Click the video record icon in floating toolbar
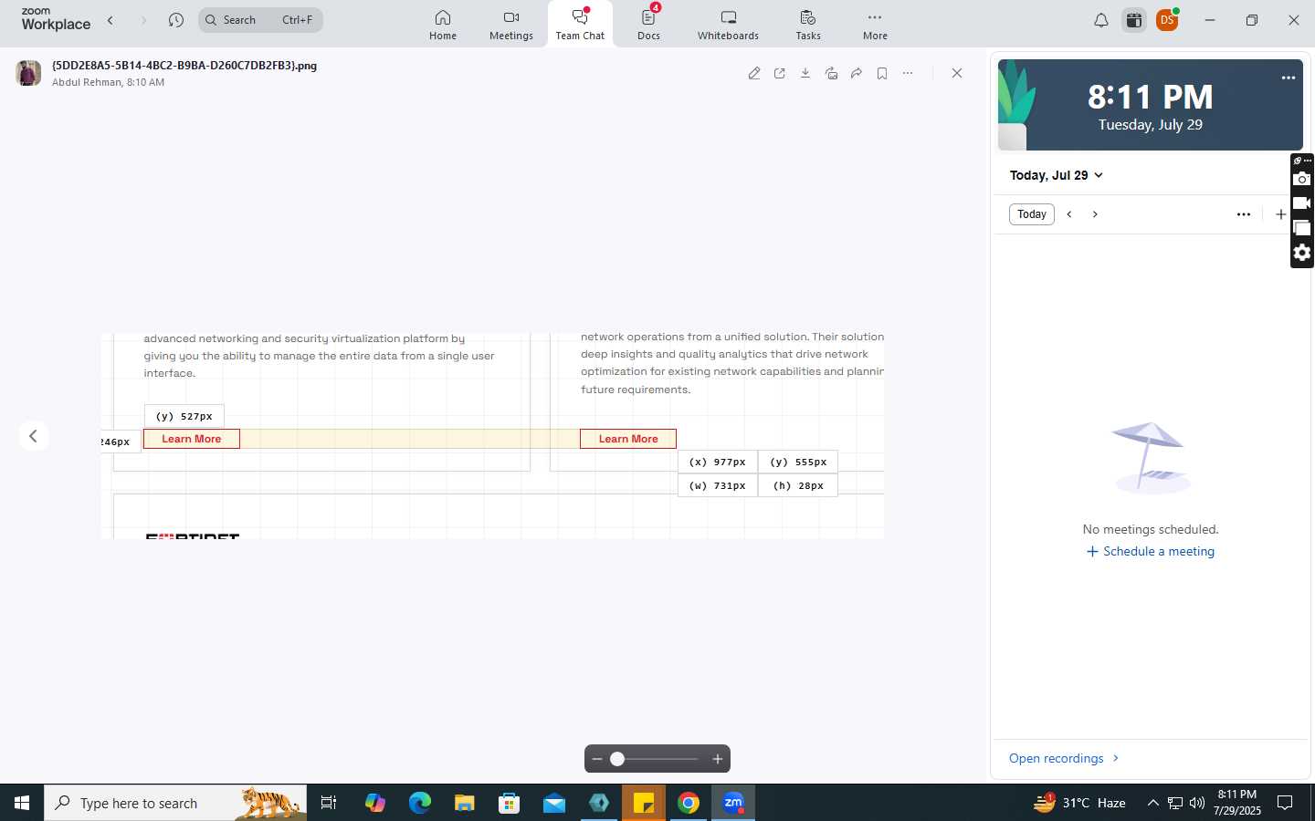This screenshot has width=1315, height=821. tap(1302, 203)
